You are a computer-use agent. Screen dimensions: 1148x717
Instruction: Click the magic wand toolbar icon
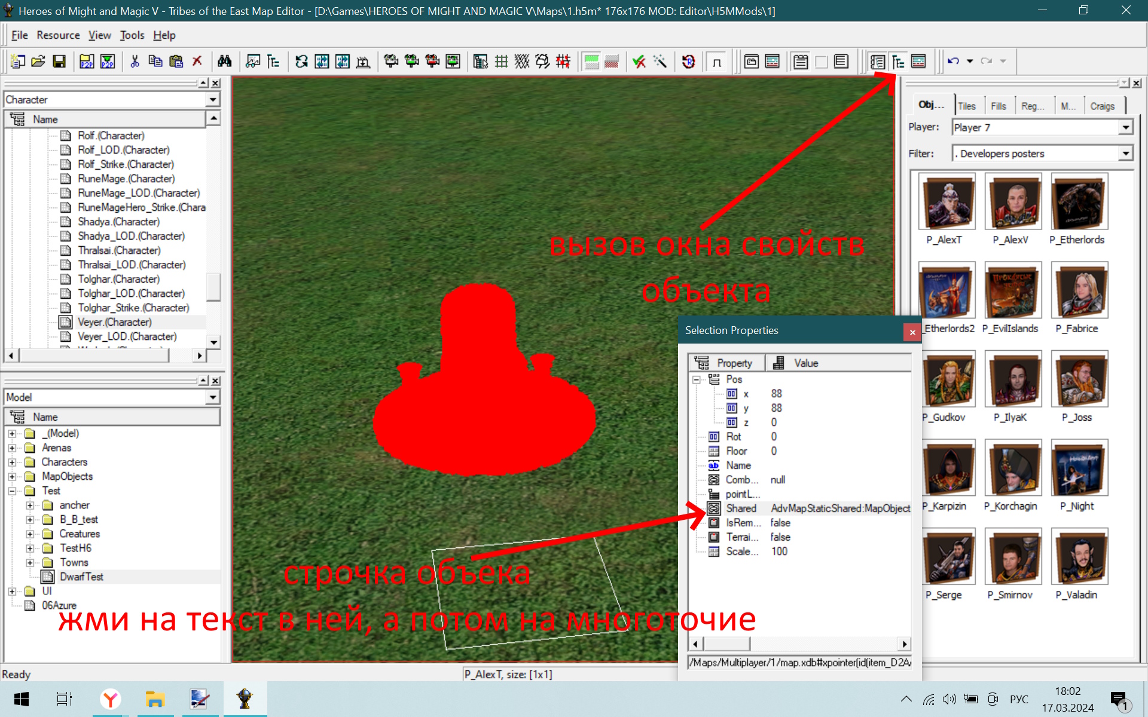(x=660, y=62)
